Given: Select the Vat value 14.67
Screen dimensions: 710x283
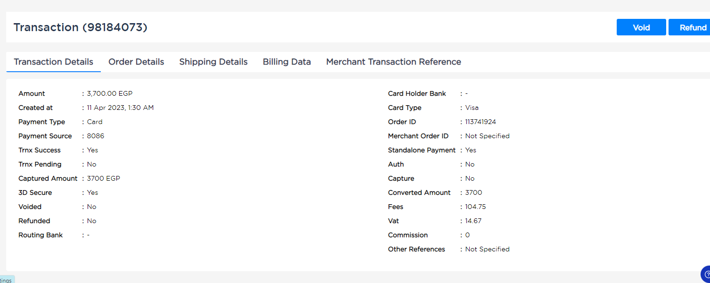Looking at the screenshot, I should click(473, 221).
